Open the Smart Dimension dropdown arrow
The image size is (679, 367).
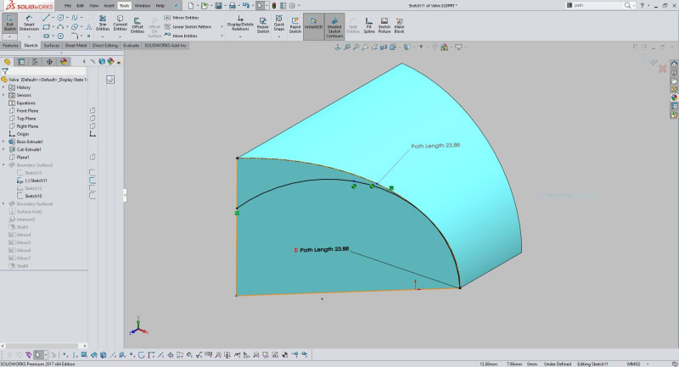click(29, 36)
